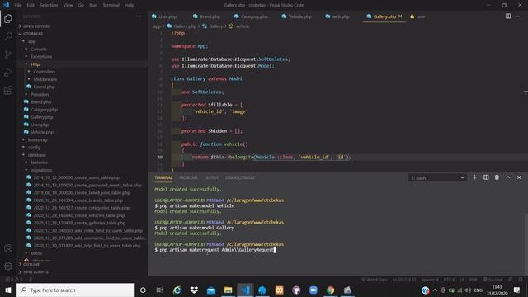The image size is (528, 297).
Task: Open create_vehicles_table.php migration
Action: [79, 215]
